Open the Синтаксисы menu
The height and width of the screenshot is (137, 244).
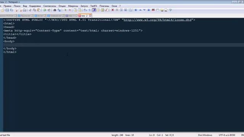50,6
